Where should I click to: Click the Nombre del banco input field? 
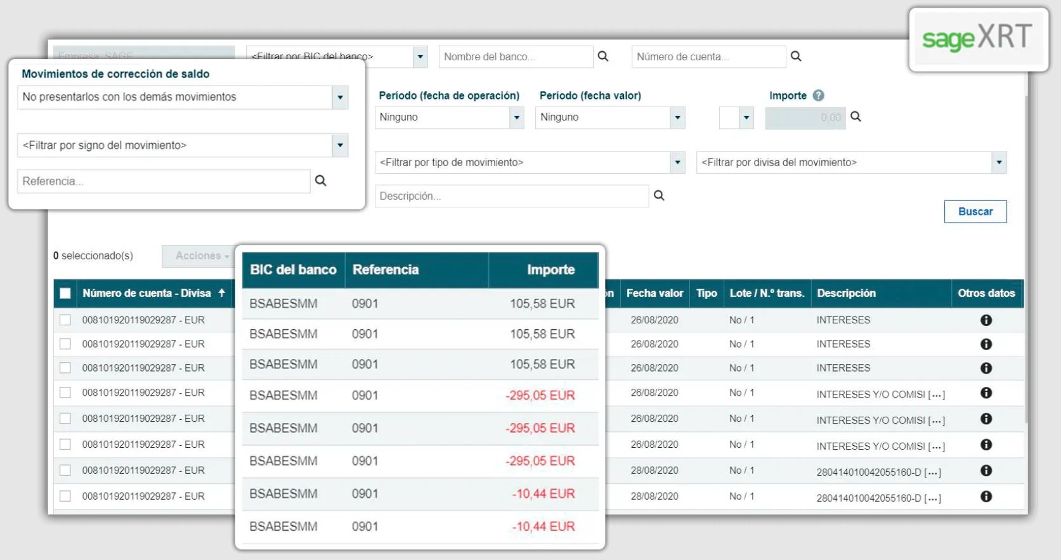tap(516, 56)
